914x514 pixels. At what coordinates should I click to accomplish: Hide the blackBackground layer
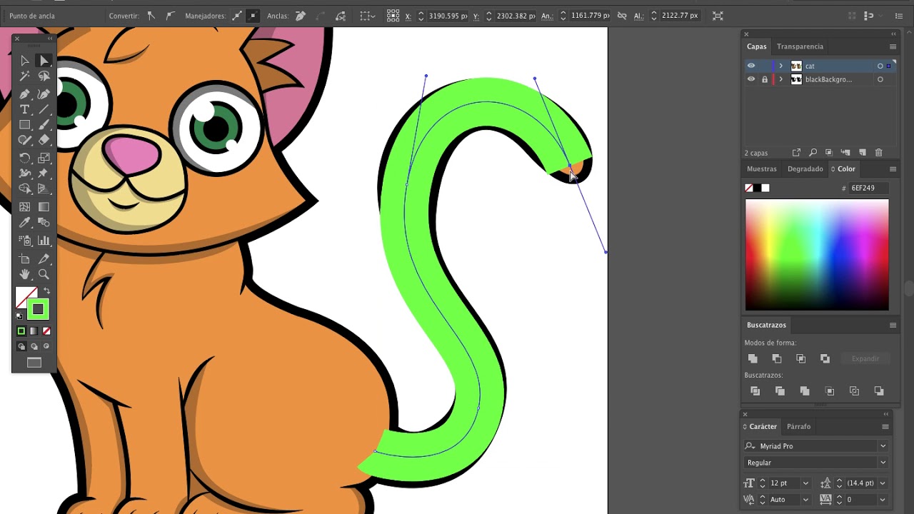pos(750,79)
